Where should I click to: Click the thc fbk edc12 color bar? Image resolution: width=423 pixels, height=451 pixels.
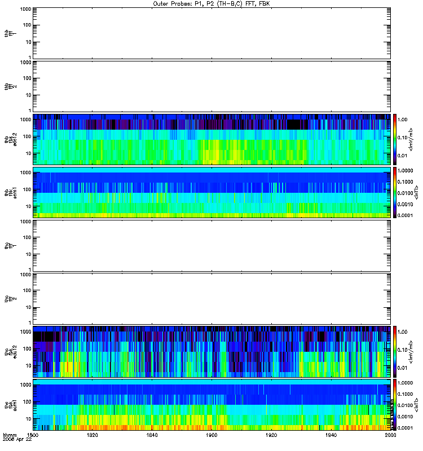[x=395, y=351]
